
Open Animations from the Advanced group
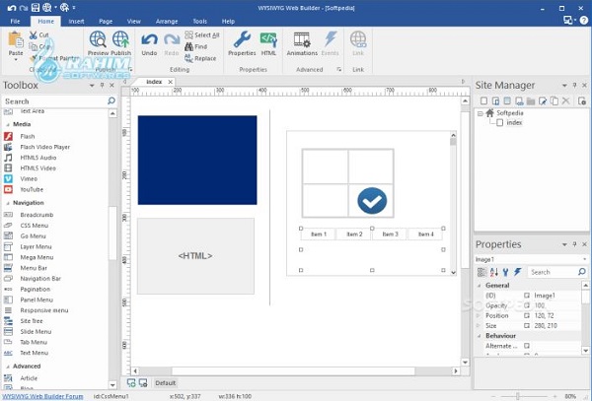coord(302,40)
